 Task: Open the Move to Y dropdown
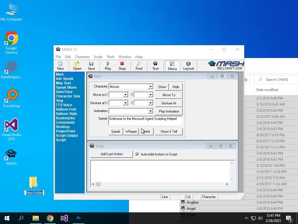click(x=150, y=95)
